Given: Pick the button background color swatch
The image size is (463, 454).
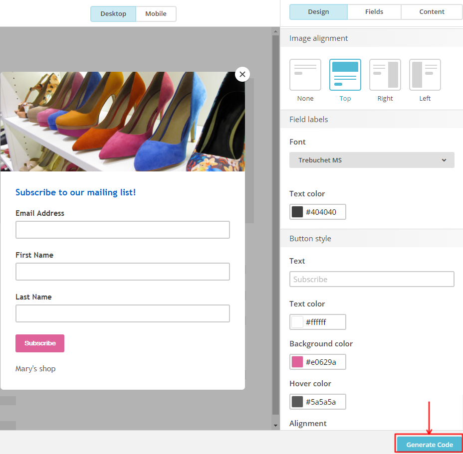Looking at the screenshot, I should click(297, 362).
